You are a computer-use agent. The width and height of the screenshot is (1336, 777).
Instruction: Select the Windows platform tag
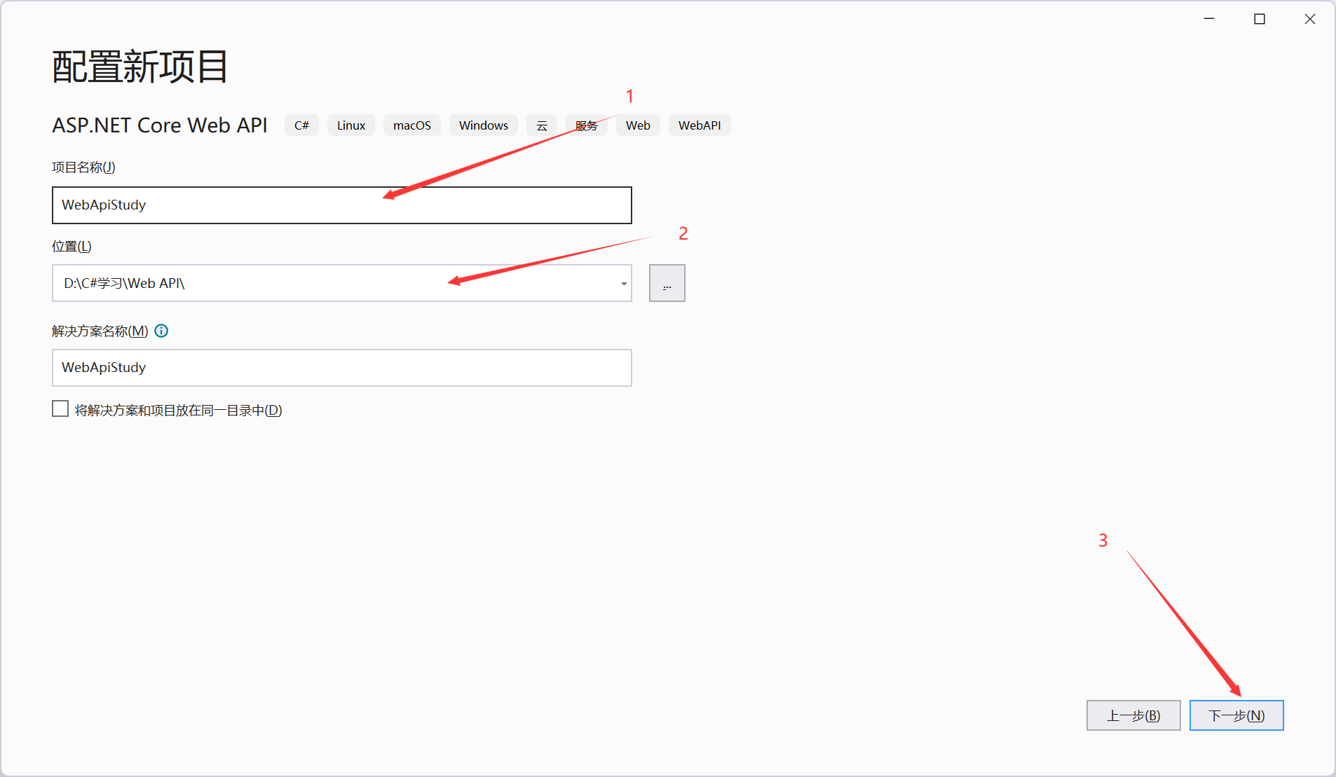pos(483,125)
